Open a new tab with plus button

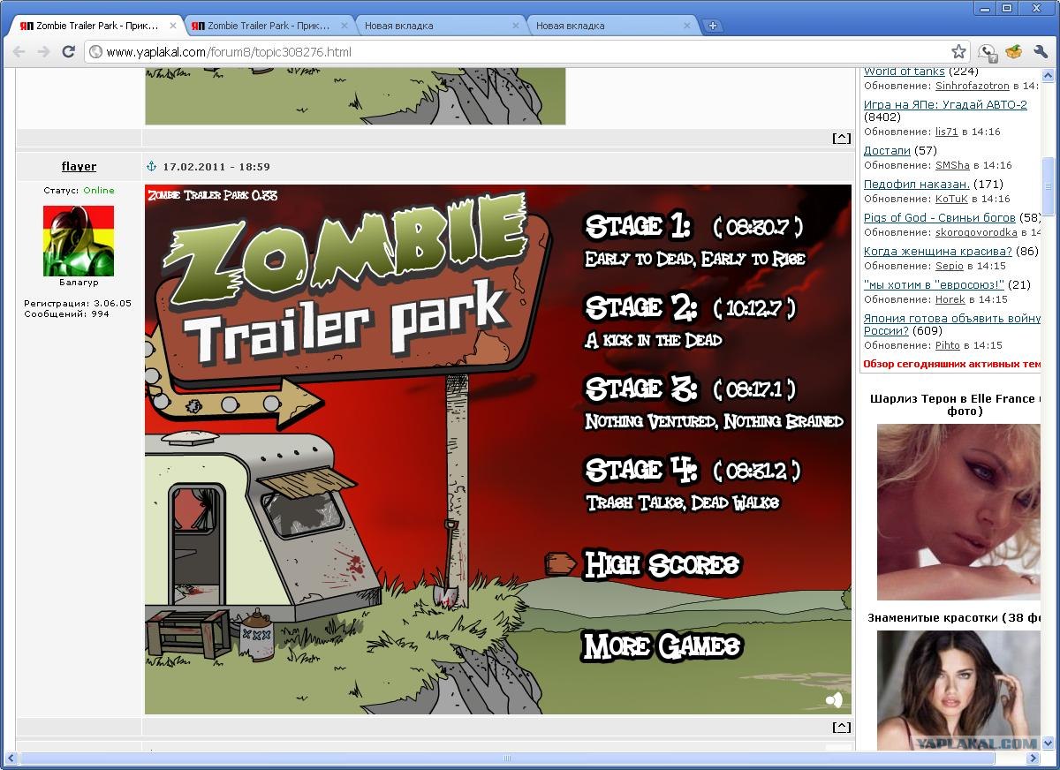(713, 26)
